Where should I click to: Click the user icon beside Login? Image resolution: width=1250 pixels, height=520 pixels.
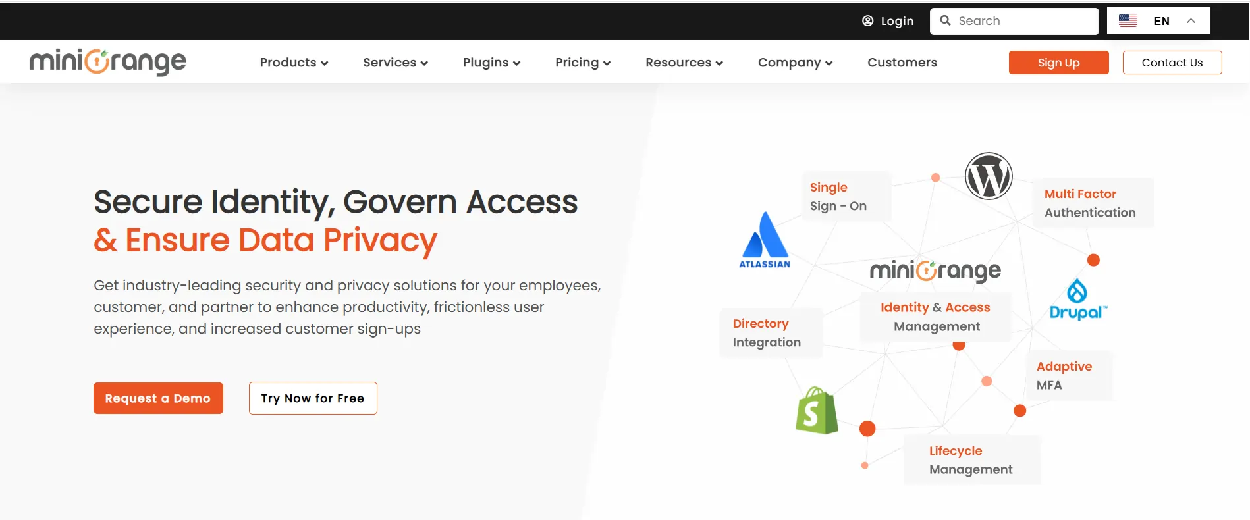click(867, 21)
